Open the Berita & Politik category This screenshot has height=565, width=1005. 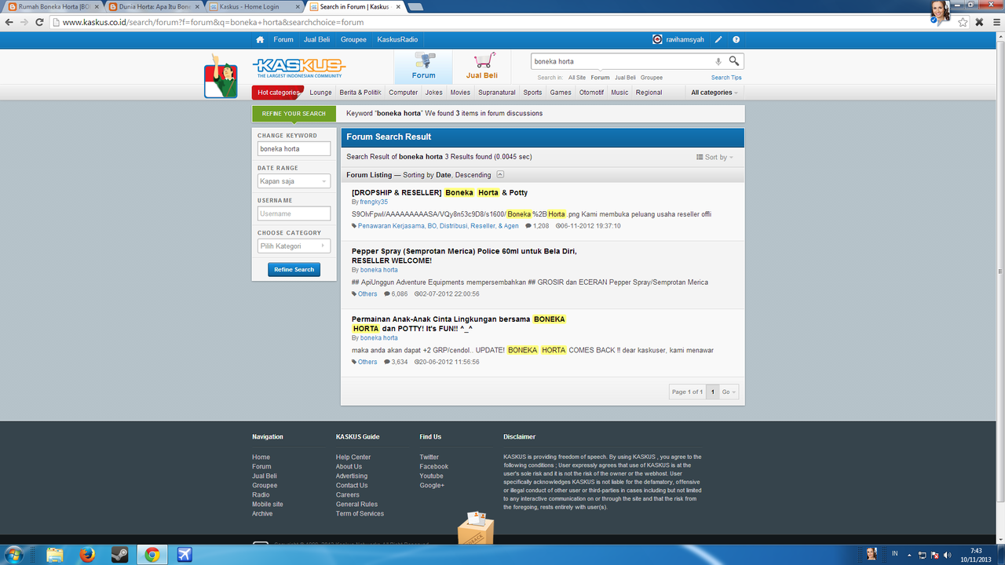(x=360, y=93)
